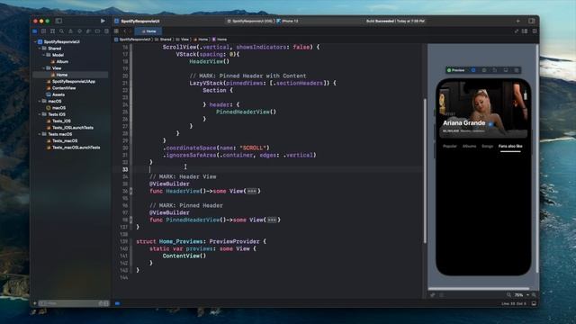The height and width of the screenshot is (324, 576).
Task: Unfold the PinnedHeaderView function ellipsis
Action: pos(272,220)
